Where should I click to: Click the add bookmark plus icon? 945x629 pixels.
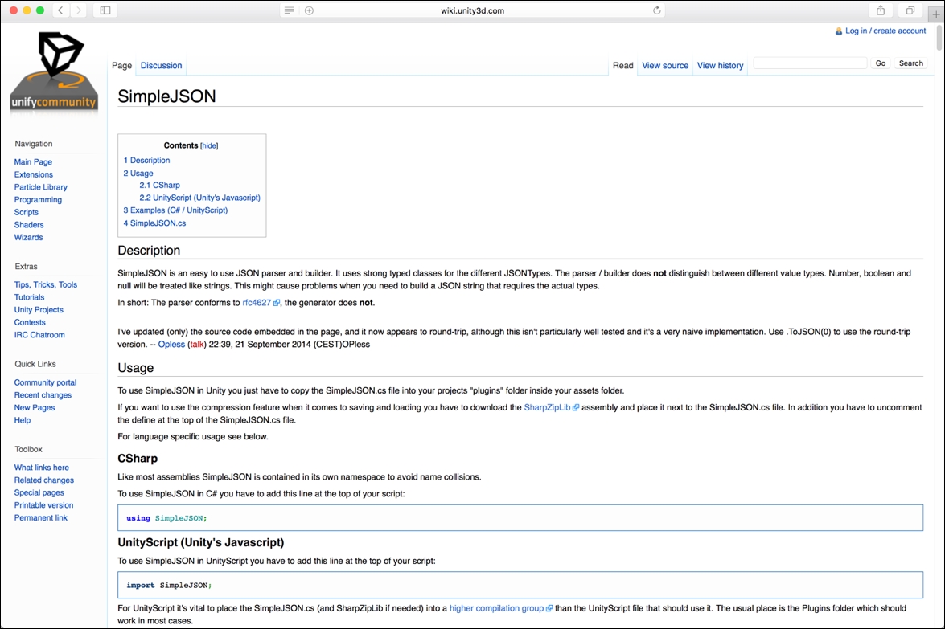click(309, 10)
